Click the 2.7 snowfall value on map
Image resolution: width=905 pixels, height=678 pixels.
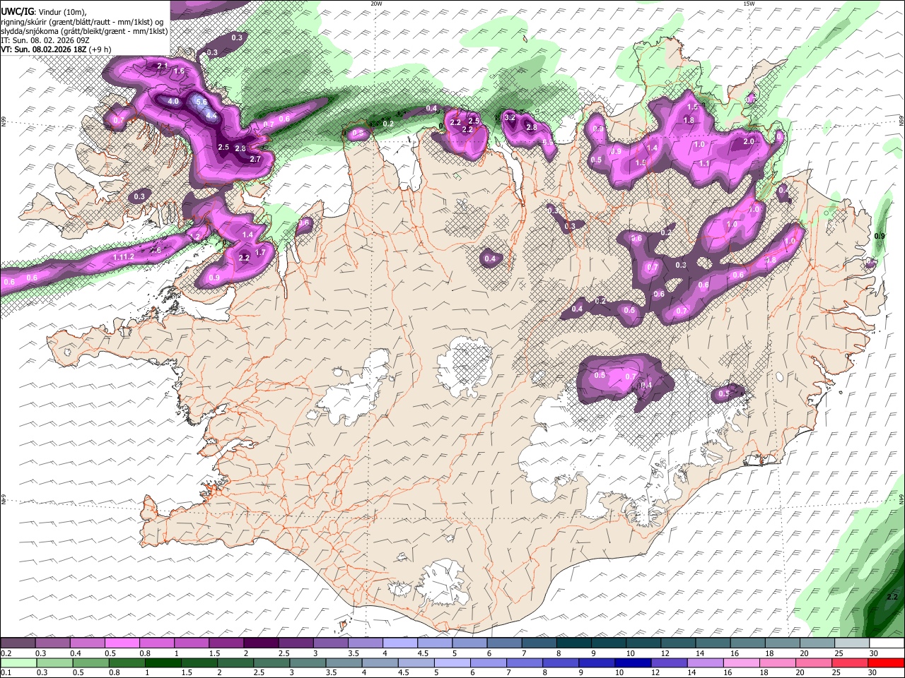pyautogui.click(x=256, y=160)
